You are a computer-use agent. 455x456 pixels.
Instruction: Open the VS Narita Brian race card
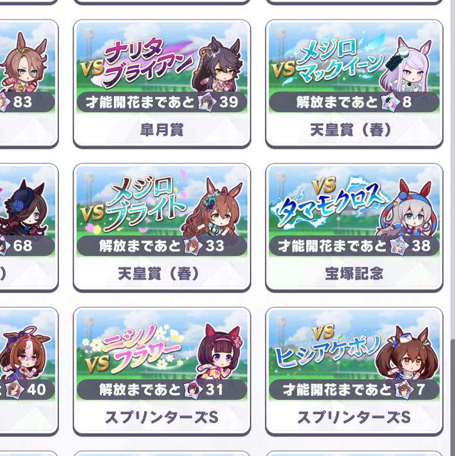[x=162, y=84]
